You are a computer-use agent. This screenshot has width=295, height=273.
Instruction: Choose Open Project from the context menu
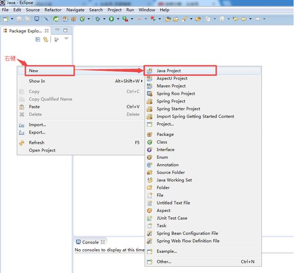(81, 150)
